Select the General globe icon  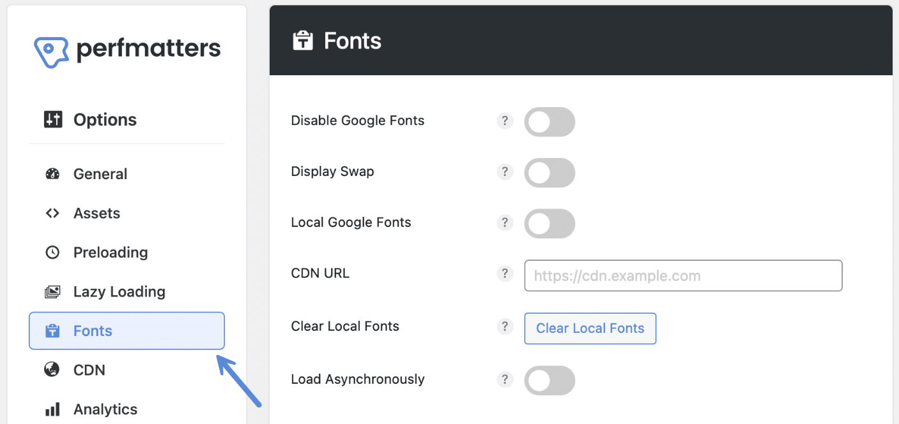point(53,173)
